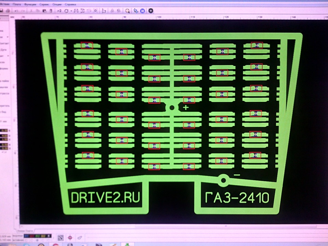The image size is (328, 246).
Task: Expand the rotate angle dropdown arrow
Action: [71, 11]
